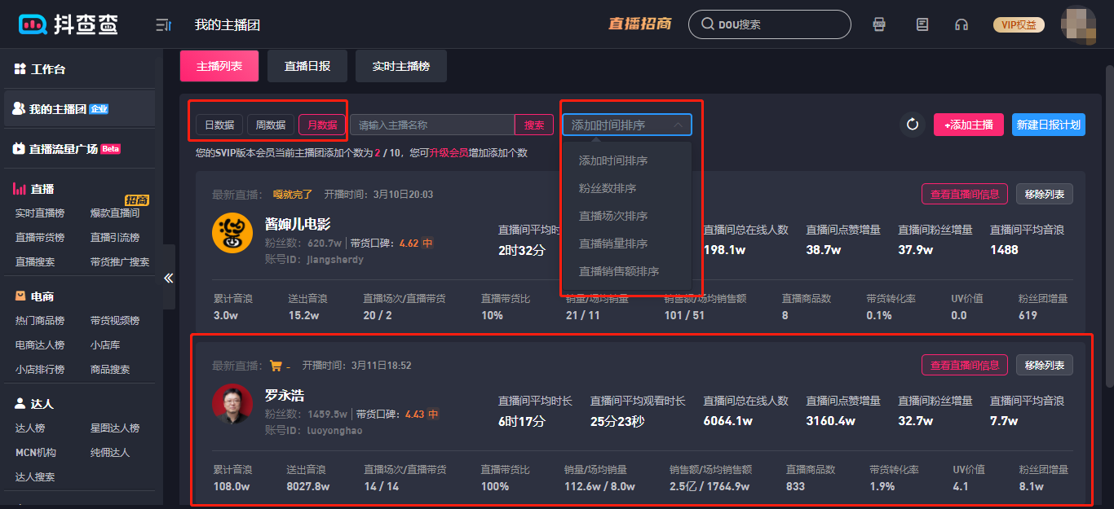This screenshot has height=509, width=1114.
Task: Switch to 周数据 view
Action: (271, 125)
